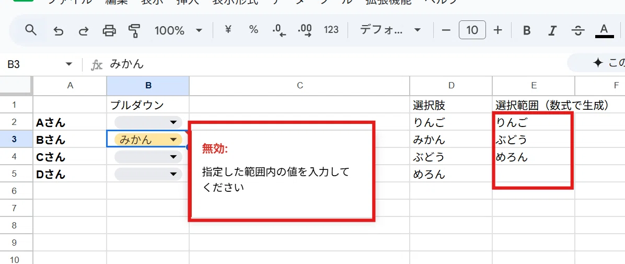The width and height of the screenshot is (625, 264).
Task: Redo the last action
Action: point(83,30)
